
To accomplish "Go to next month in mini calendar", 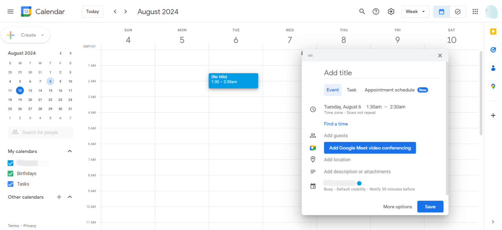I will [70, 53].
